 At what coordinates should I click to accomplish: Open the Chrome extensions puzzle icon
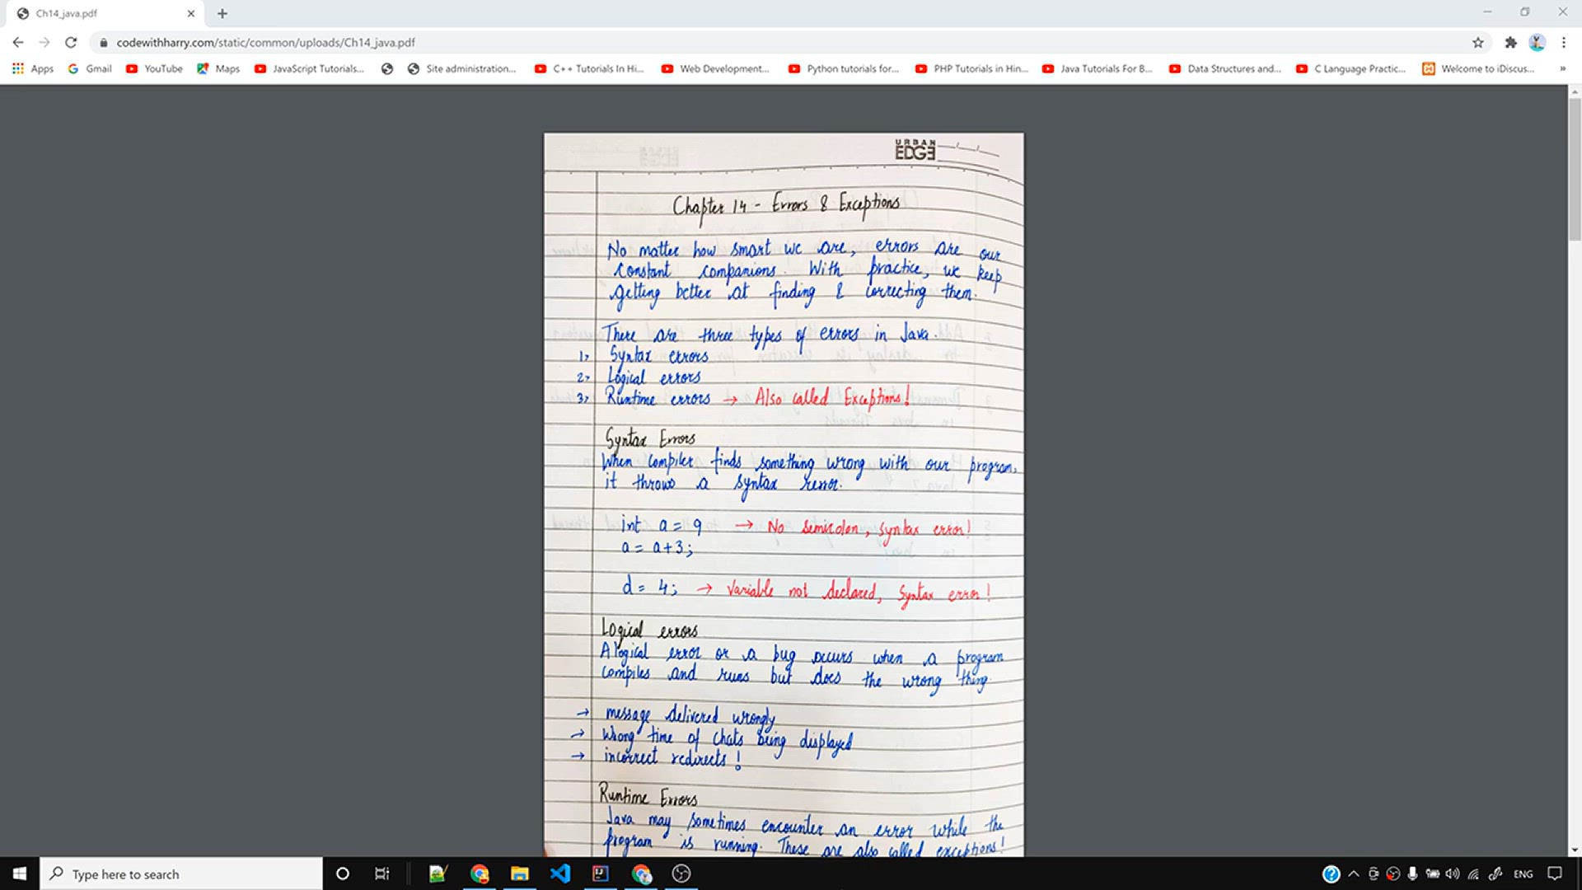pyautogui.click(x=1510, y=42)
